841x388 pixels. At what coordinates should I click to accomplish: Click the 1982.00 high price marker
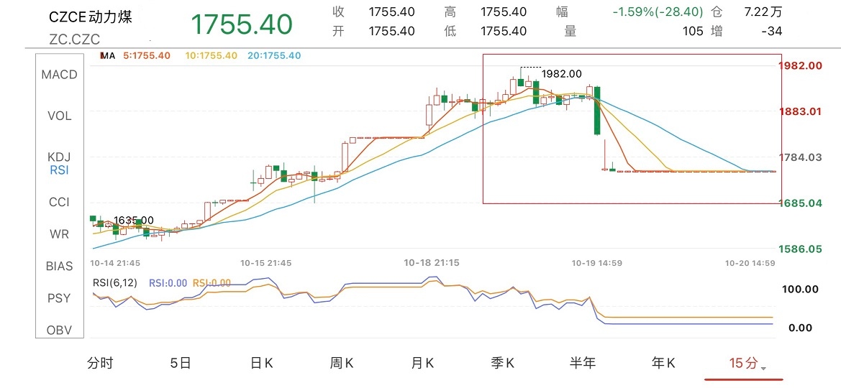click(561, 73)
